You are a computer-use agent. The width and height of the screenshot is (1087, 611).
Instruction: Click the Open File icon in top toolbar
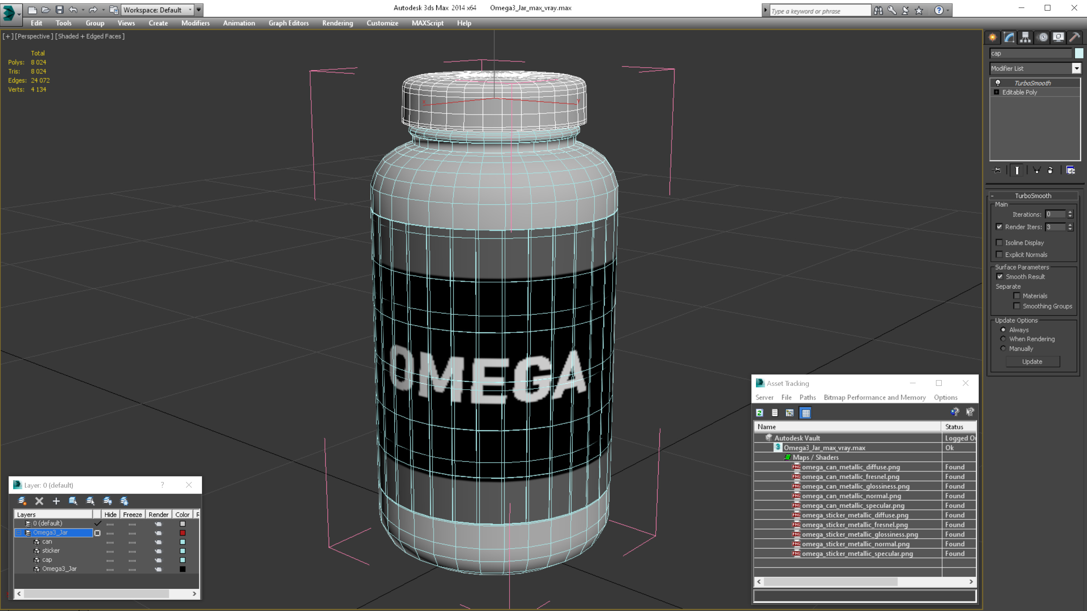coord(46,10)
